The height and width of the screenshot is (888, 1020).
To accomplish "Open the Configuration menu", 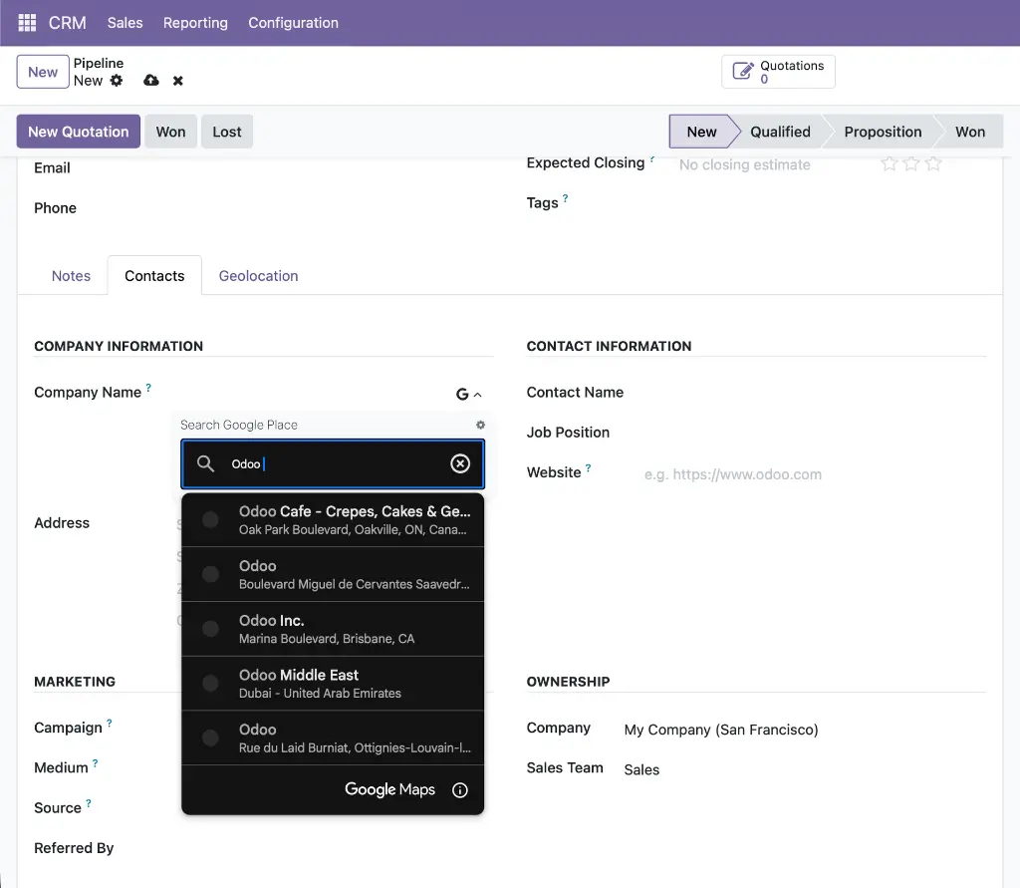I will pos(294,23).
